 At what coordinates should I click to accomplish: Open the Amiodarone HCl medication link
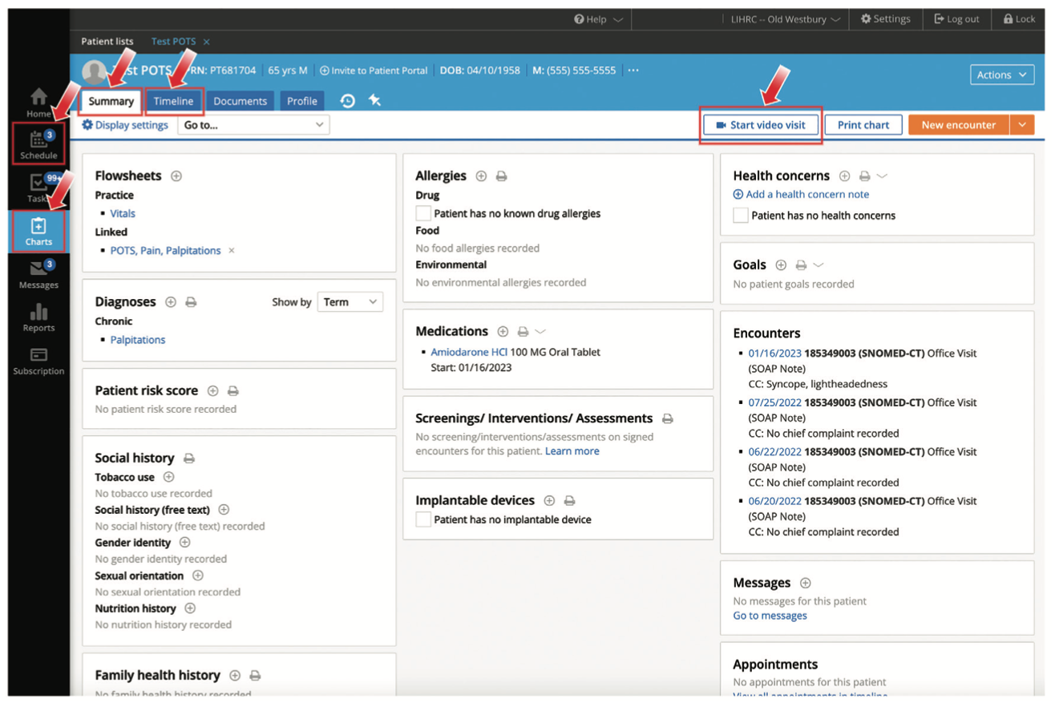(x=469, y=352)
